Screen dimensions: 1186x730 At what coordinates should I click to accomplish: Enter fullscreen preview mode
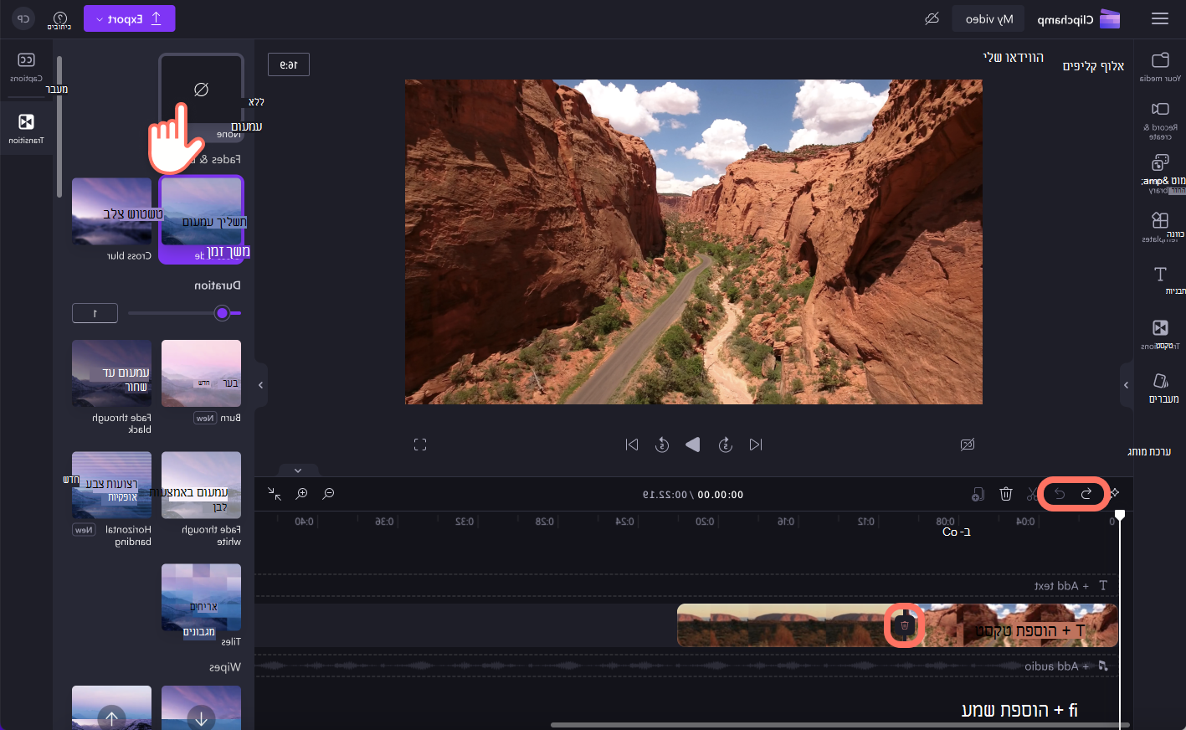point(420,445)
